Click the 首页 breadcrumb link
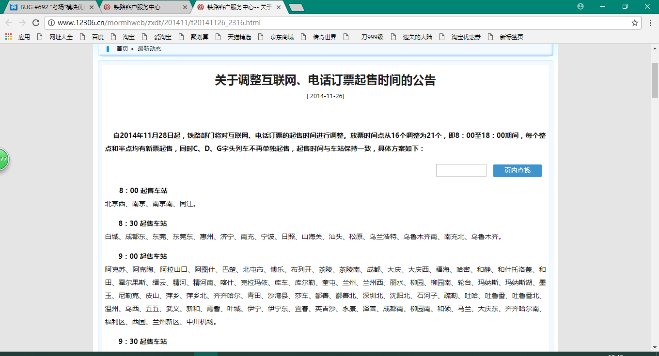The image size is (659, 356). pyautogui.click(x=122, y=49)
